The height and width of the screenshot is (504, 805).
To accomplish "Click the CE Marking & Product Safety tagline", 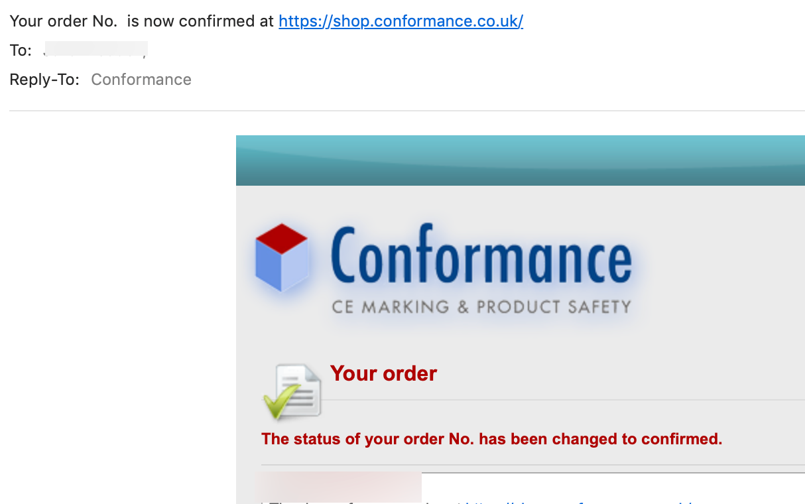I will (481, 307).
